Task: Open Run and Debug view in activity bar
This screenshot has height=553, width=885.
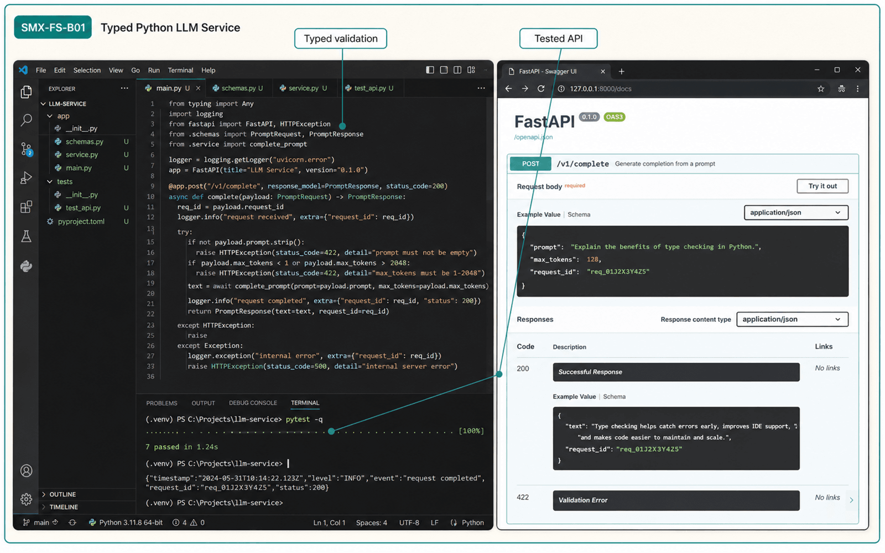Action: (26, 178)
